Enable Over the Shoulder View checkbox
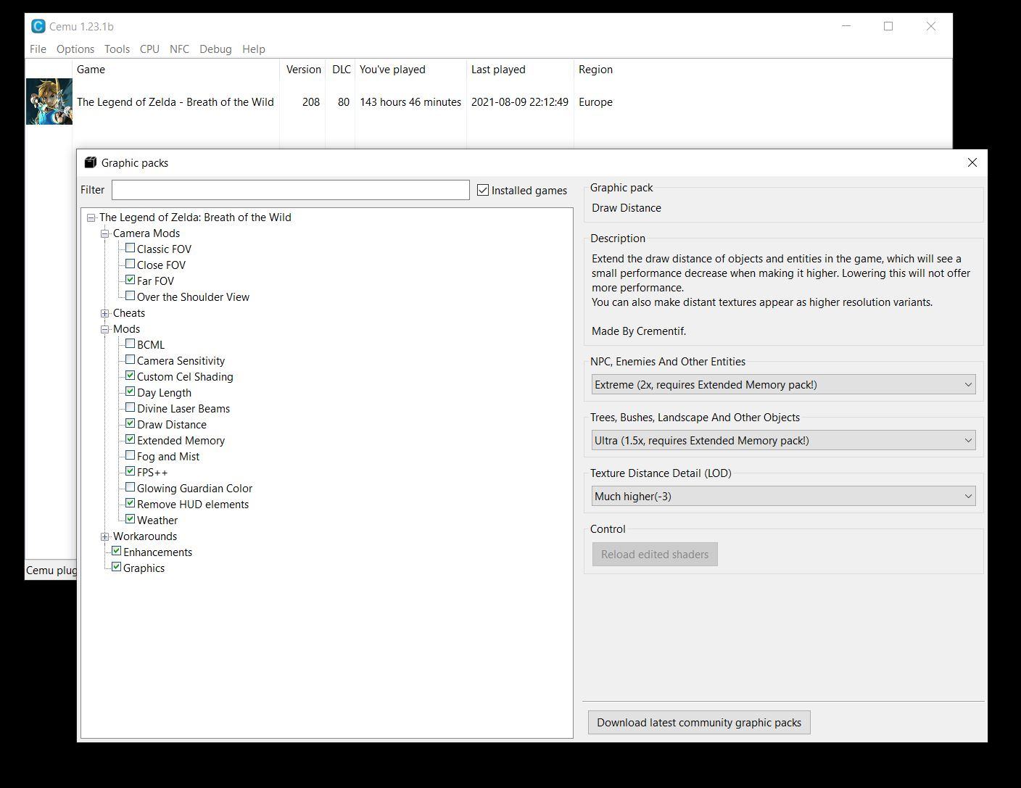 click(130, 296)
